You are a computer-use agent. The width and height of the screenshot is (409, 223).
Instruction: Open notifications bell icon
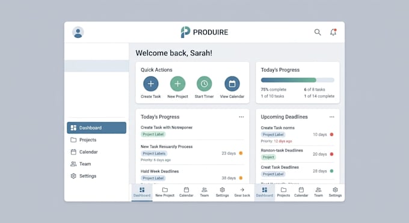tap(333, 32)
